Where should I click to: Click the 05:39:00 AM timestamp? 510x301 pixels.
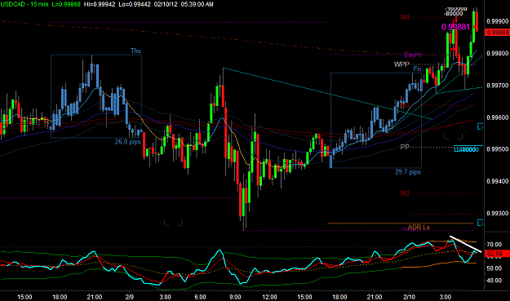pyautogui.click(x=197, y=4)
